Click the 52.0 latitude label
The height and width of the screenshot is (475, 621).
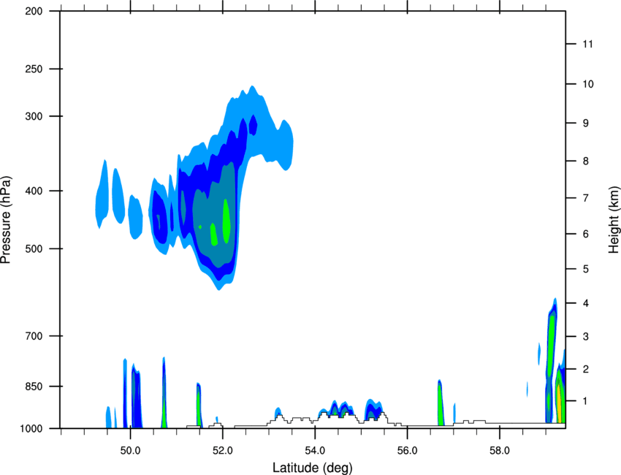pos(223,451)
